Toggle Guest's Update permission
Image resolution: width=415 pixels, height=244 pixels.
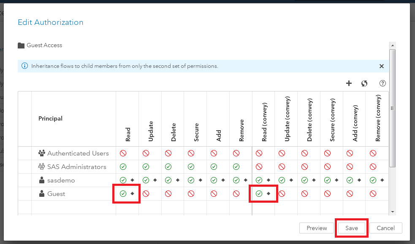click(x=146, y=194)
